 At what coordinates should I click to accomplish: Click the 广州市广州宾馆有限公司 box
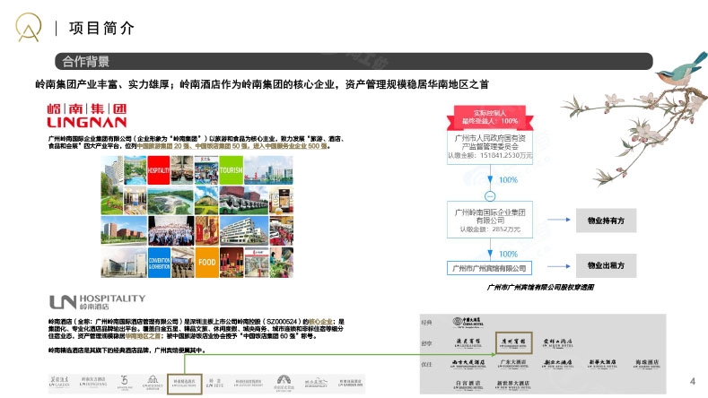490,267
